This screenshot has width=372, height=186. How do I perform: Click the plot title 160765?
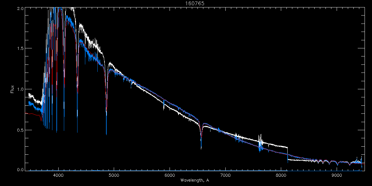point(195,3)
